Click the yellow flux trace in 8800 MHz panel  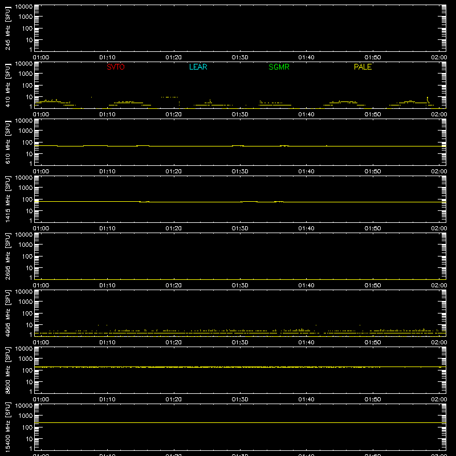click(240, 367)
